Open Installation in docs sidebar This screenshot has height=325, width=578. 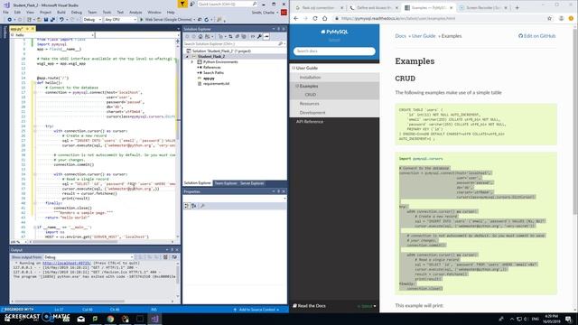(x=310, y=78)
